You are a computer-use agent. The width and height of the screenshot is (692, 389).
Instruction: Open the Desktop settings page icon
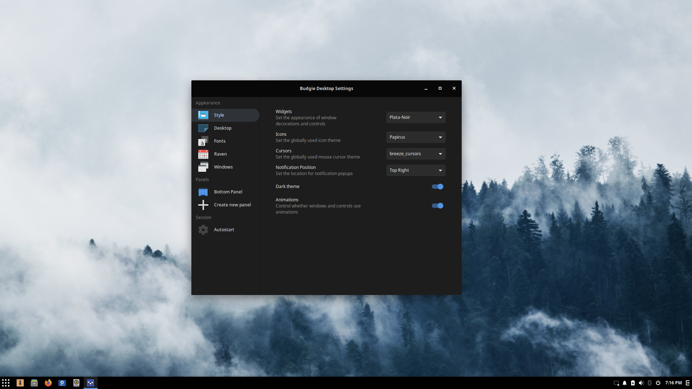point(203,128)
